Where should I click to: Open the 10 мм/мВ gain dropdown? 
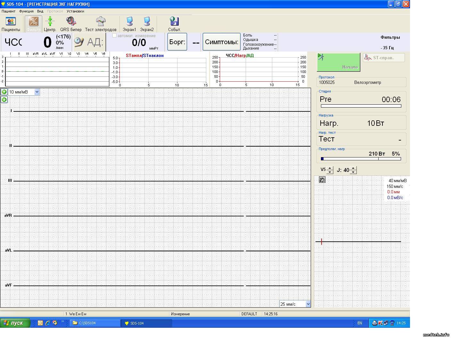[x=37, y=92]
